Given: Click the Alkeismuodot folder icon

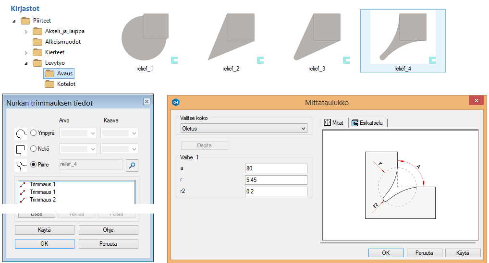Looking at the screenshot, I should coord(38,42).
